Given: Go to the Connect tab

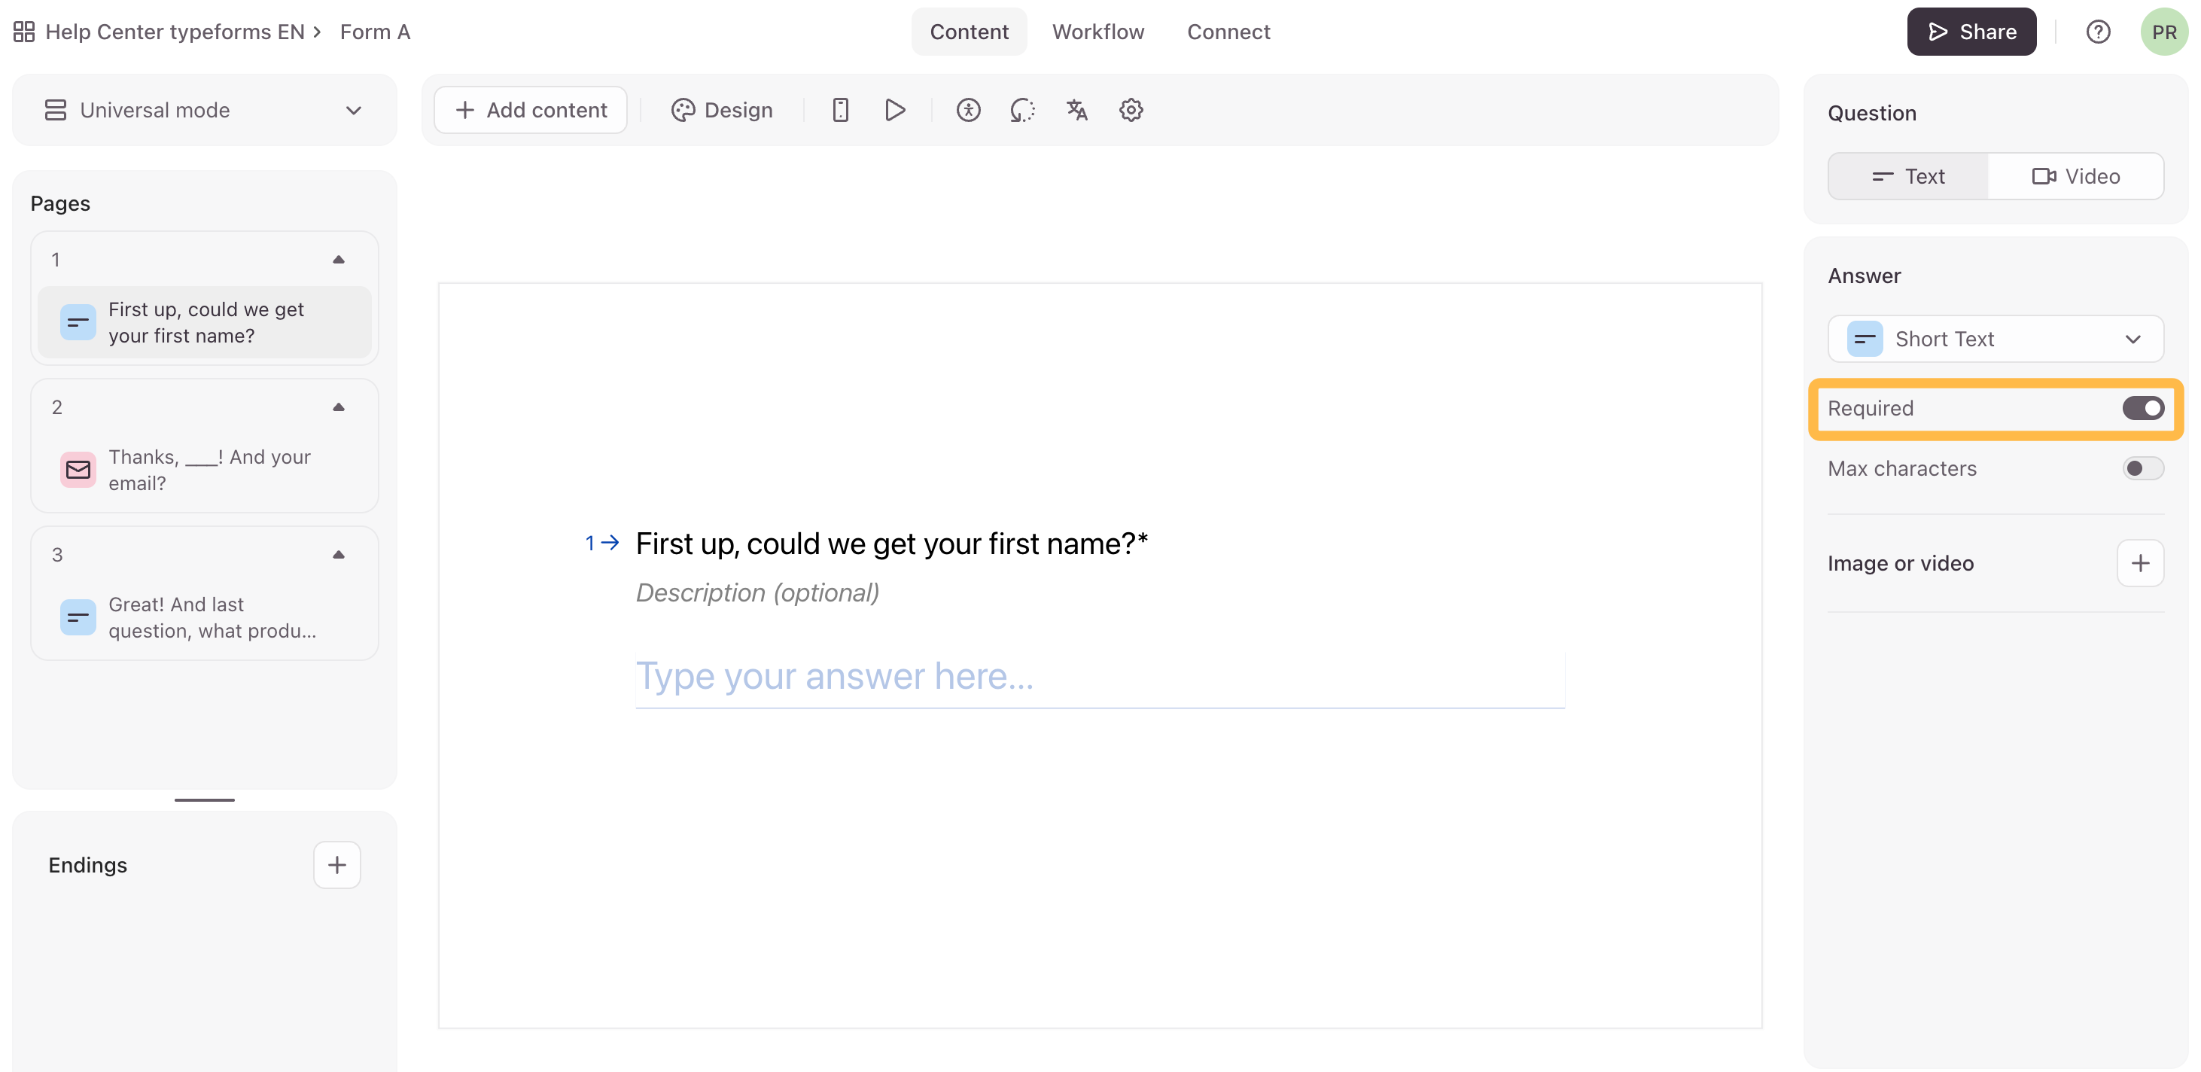Looking at the screenshot, I should point(1228,32).
